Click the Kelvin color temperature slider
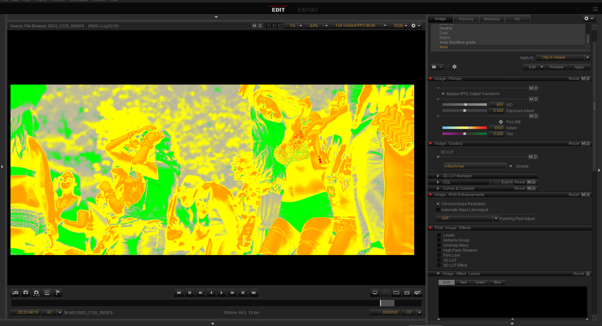The width and height of the screenshot is (602, 326). click(465, 127)
